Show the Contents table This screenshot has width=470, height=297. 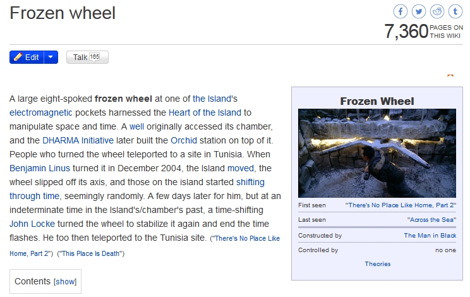tap(64, 282)
